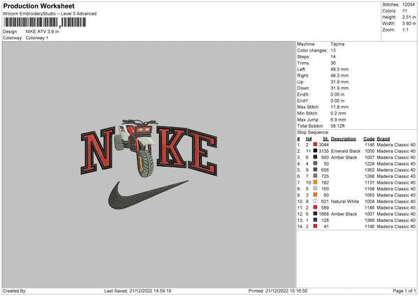
Task: Click the 'Last Saved: 21/12/2022 14:59:19' text
Action: [x=138, y=290]
